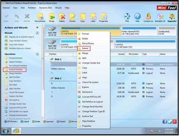This screenshot has height=136, width=179.
Task: Choose Split in the context menu
Action: [x=84, y=58]
